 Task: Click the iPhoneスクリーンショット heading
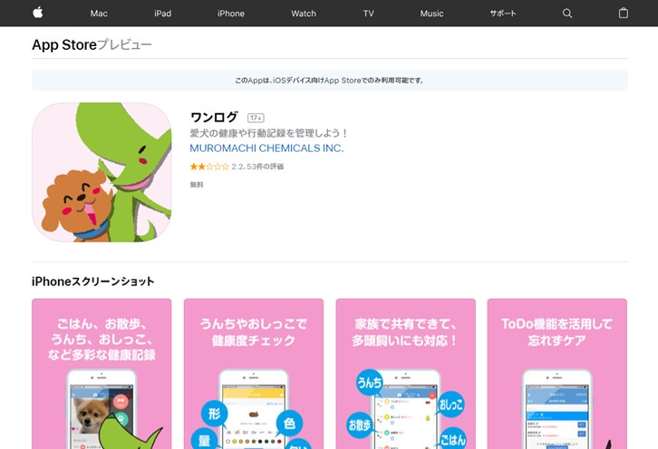(x=92, y=282)
